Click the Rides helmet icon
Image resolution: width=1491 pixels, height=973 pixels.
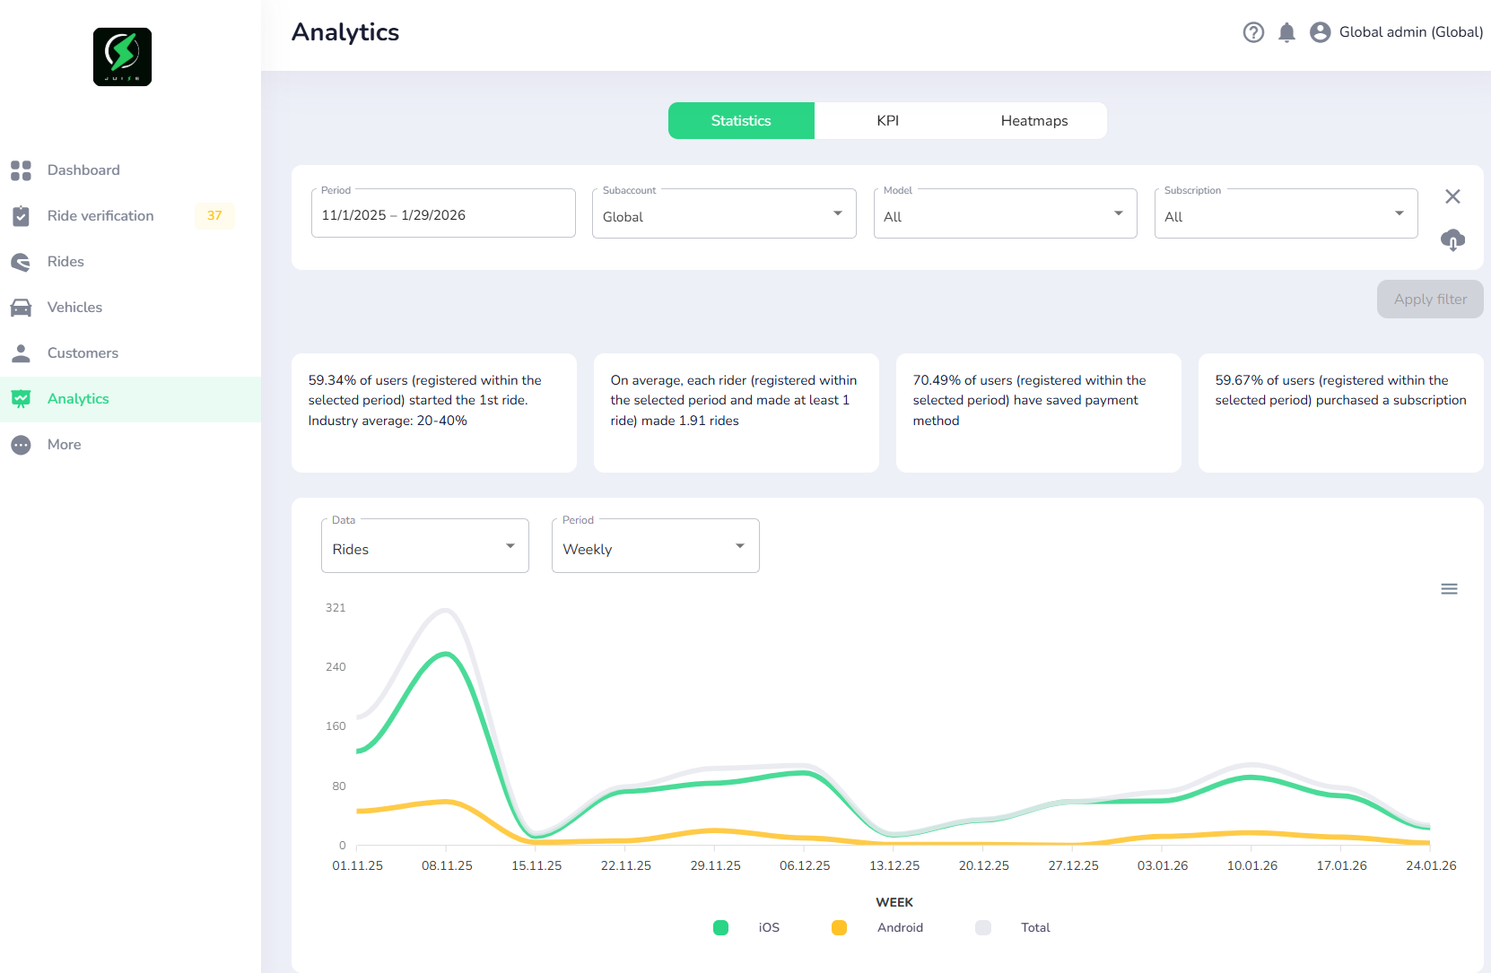pyautogui.click(x=21, y=262)
